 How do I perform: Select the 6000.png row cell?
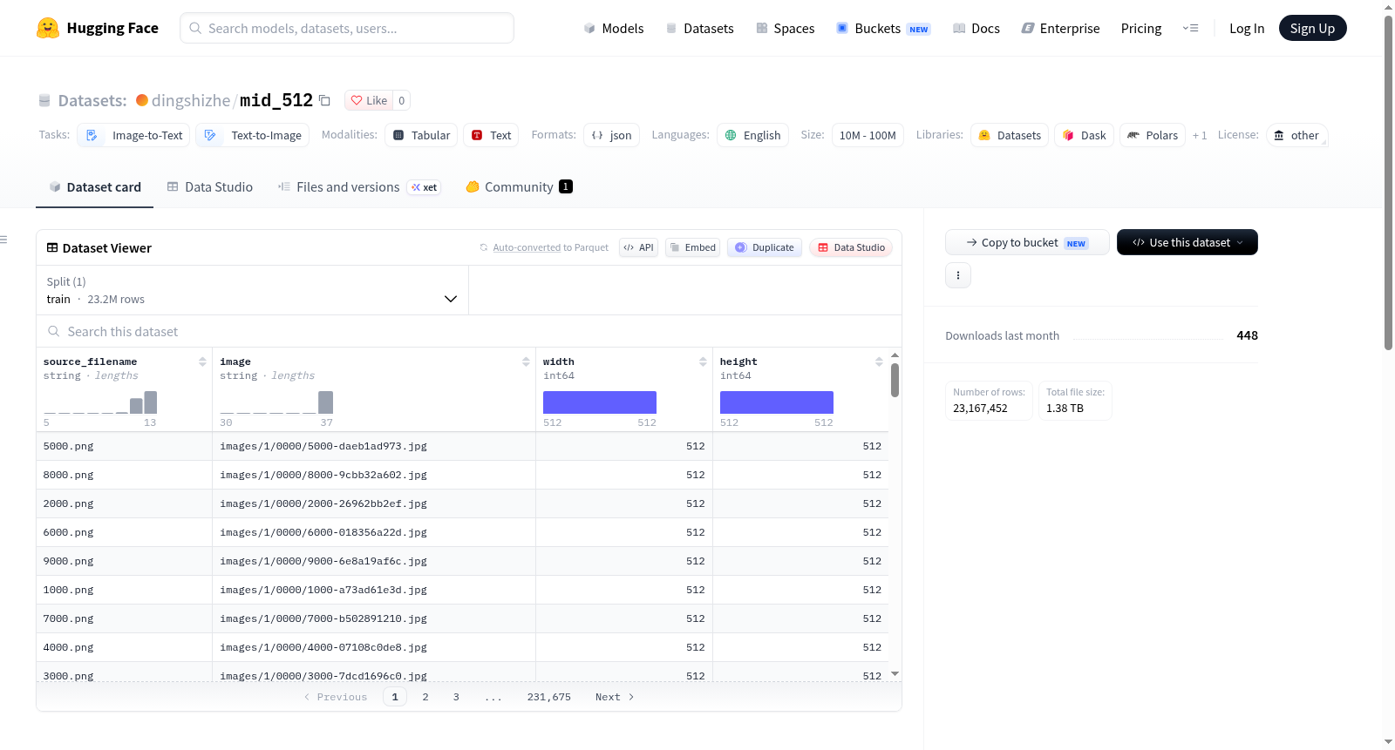[x=124, y=532]
